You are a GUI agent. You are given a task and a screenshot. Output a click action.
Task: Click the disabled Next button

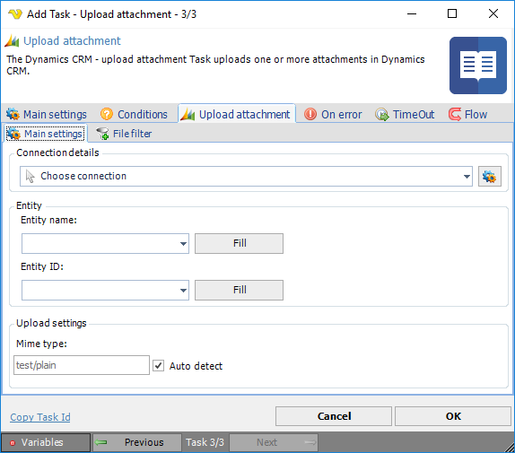pos(274,442)
